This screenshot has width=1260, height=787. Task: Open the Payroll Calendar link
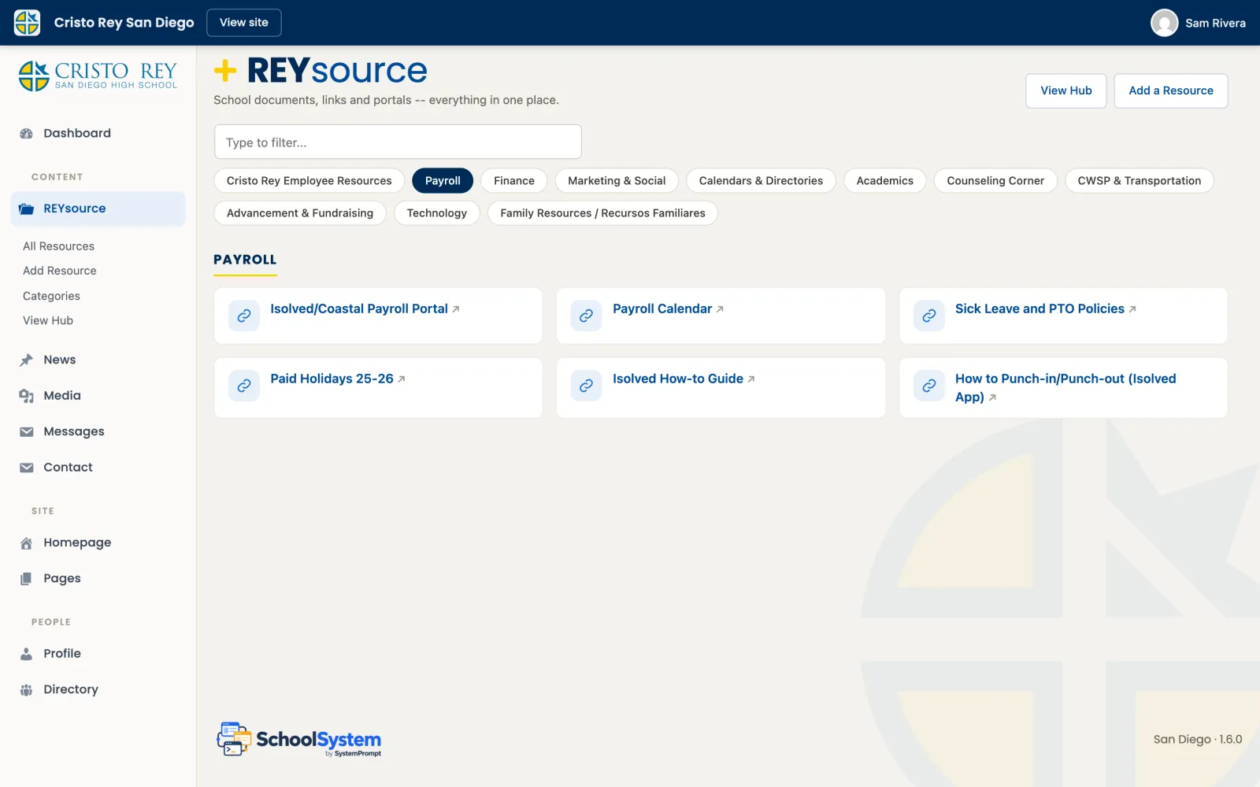662,309
